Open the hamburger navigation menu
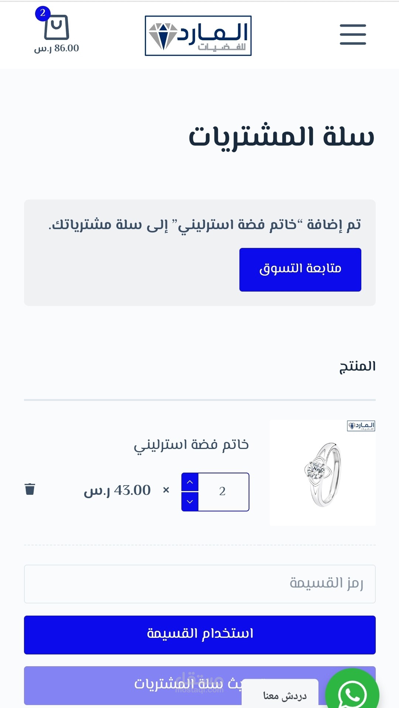 [353, 34]
